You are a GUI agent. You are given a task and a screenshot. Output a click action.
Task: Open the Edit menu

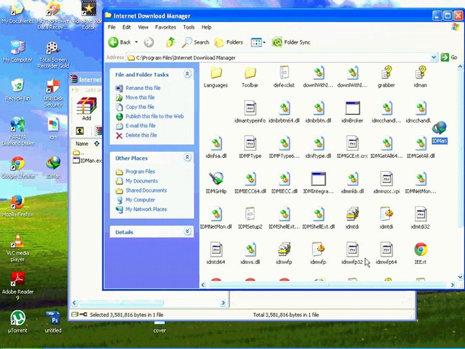[x=126, y=27]
